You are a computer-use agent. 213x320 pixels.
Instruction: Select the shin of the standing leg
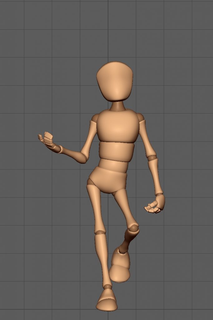103,260
